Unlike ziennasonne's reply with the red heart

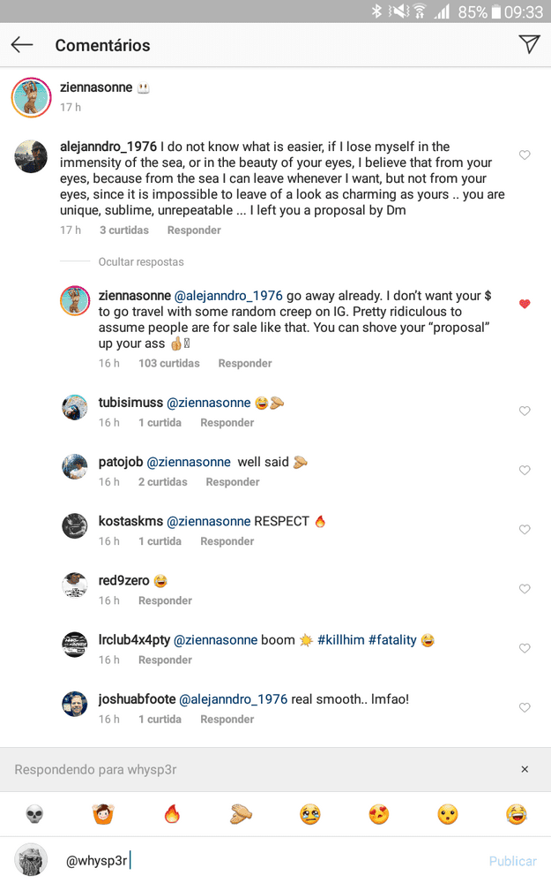click(525, 304)
